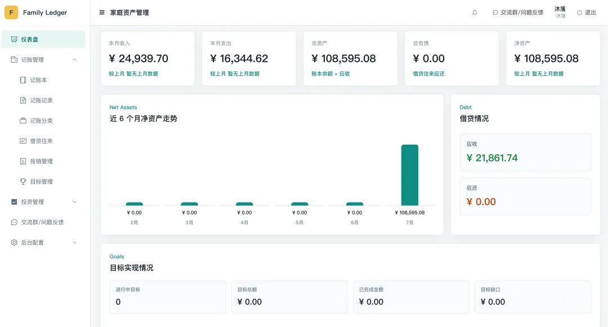Viewport: 608px width, 327px height.
Task: Click the 后台配置 gear icon
Action: coord(14,243)
